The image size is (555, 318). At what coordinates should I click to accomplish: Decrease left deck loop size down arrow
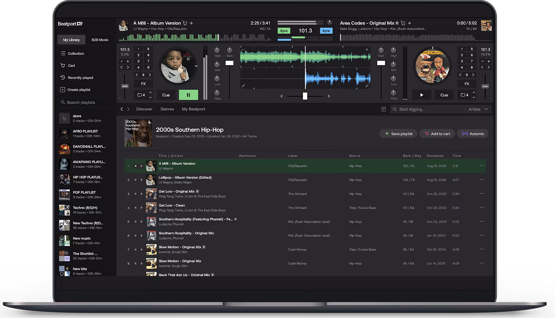pos(150,97)
